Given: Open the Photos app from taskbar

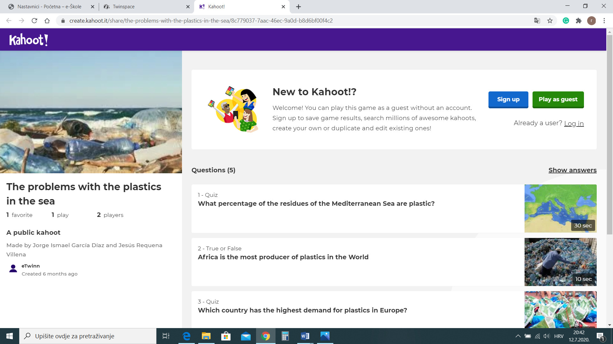Looking at the screenshot, I should (x=325, y=336).
